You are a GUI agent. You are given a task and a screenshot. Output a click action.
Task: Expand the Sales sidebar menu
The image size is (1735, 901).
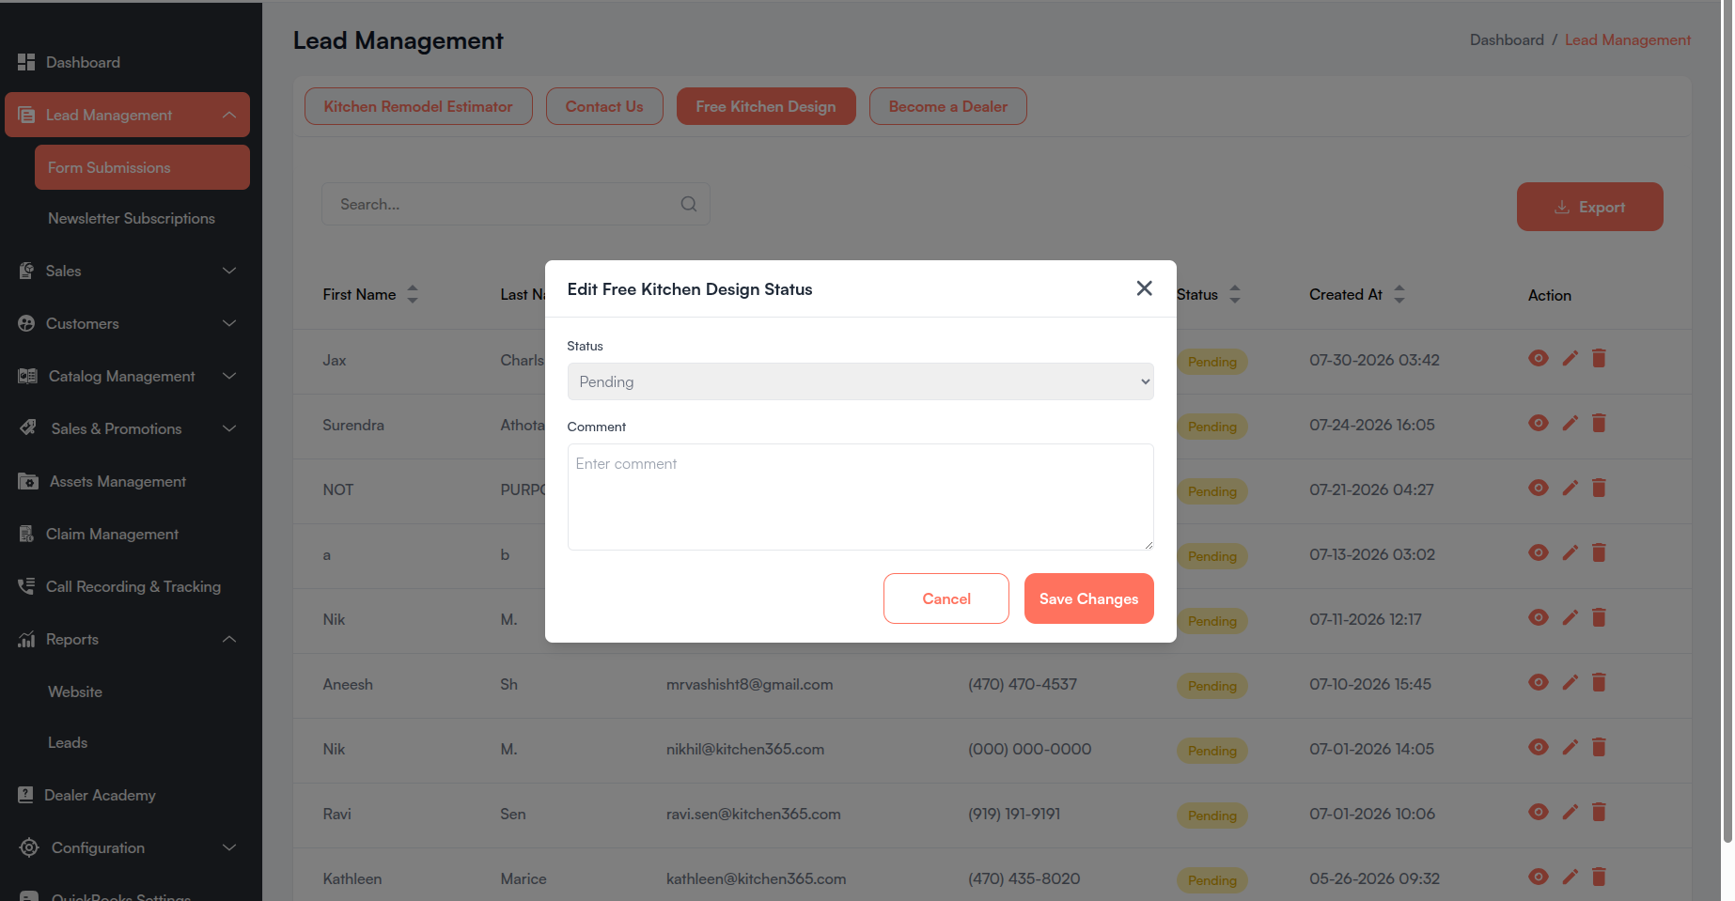pos(127,271)
